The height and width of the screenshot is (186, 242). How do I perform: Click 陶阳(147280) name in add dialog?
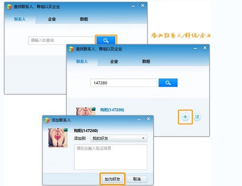click(86, 131)
